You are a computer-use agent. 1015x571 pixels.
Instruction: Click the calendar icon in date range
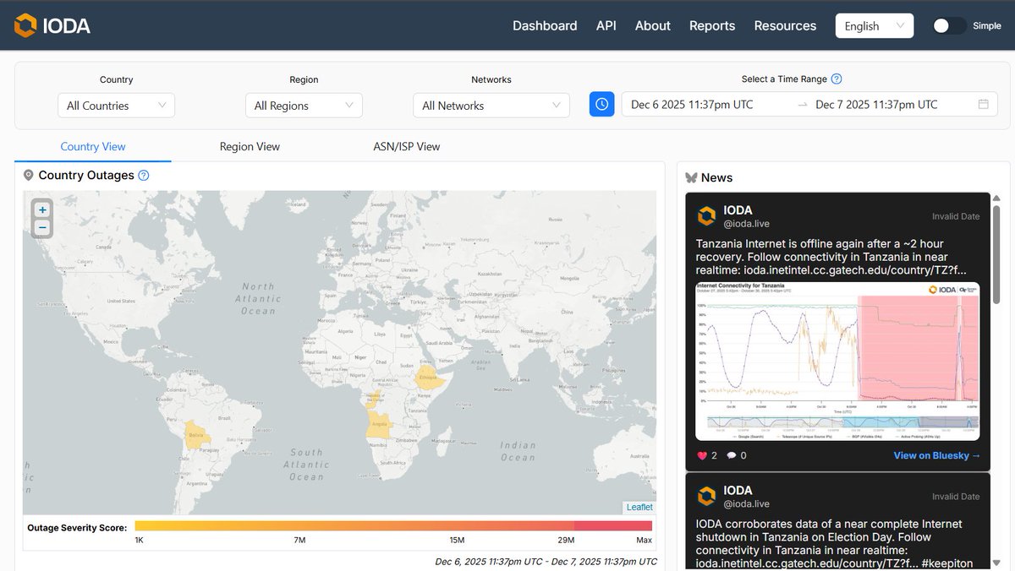coord(983,104)
